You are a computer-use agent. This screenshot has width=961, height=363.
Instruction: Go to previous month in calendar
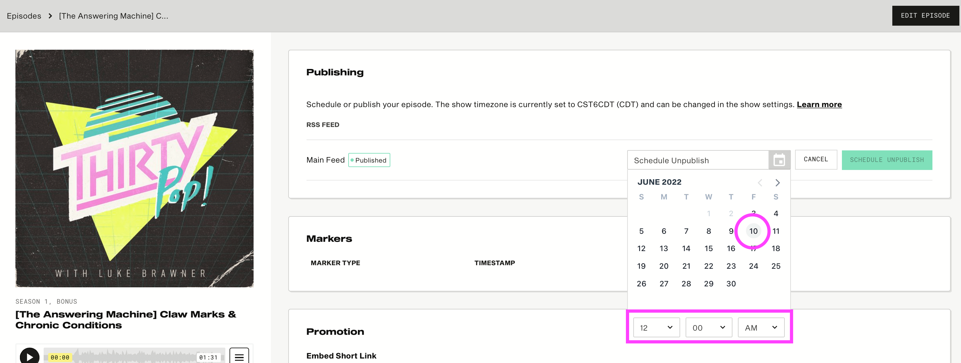(760, 182)
